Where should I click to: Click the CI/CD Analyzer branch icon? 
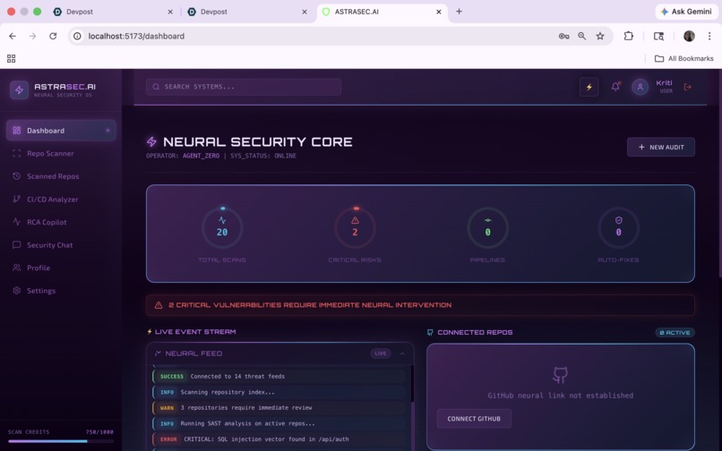(17, 199)
